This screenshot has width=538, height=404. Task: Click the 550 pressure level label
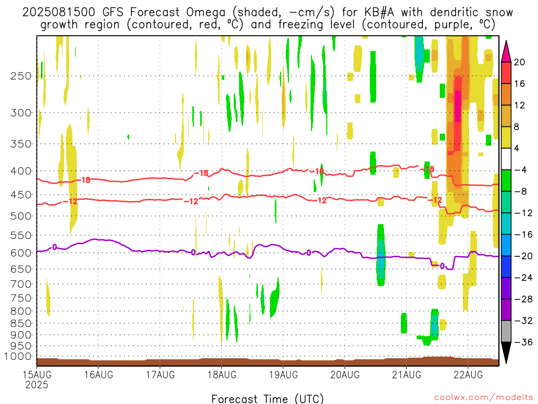tap(21, 235)
